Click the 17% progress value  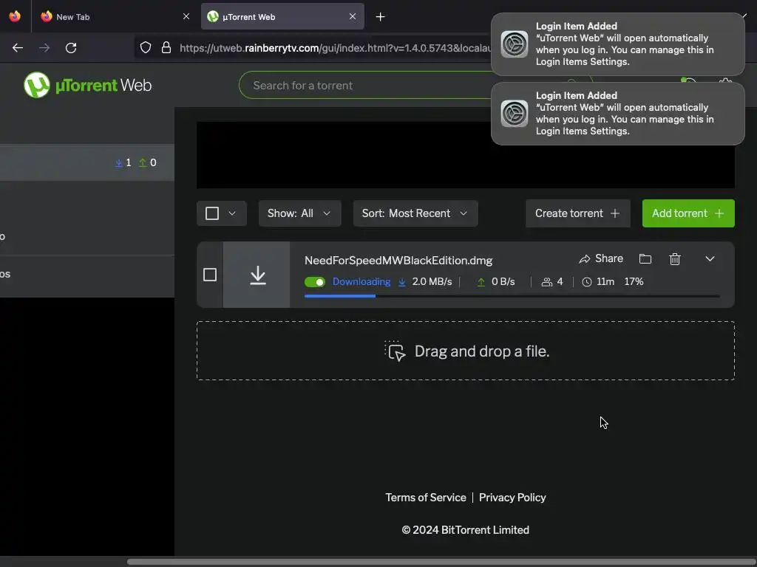634,282
